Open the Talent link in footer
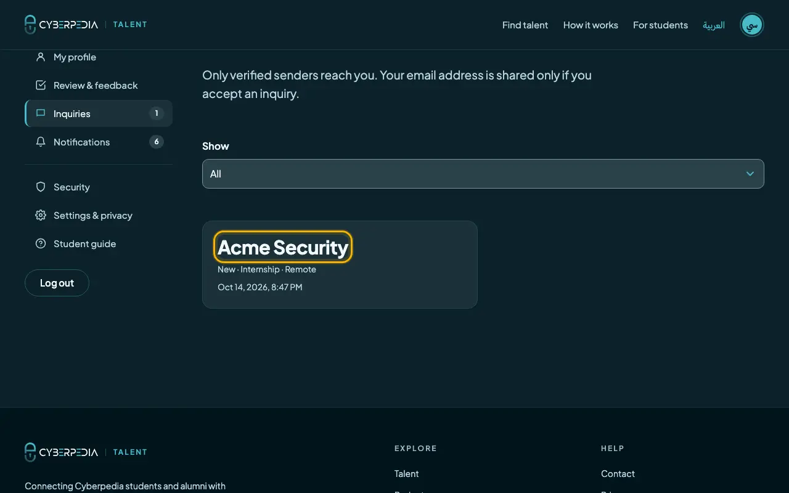This screenshot has height=493, width=789. (406, 473)
